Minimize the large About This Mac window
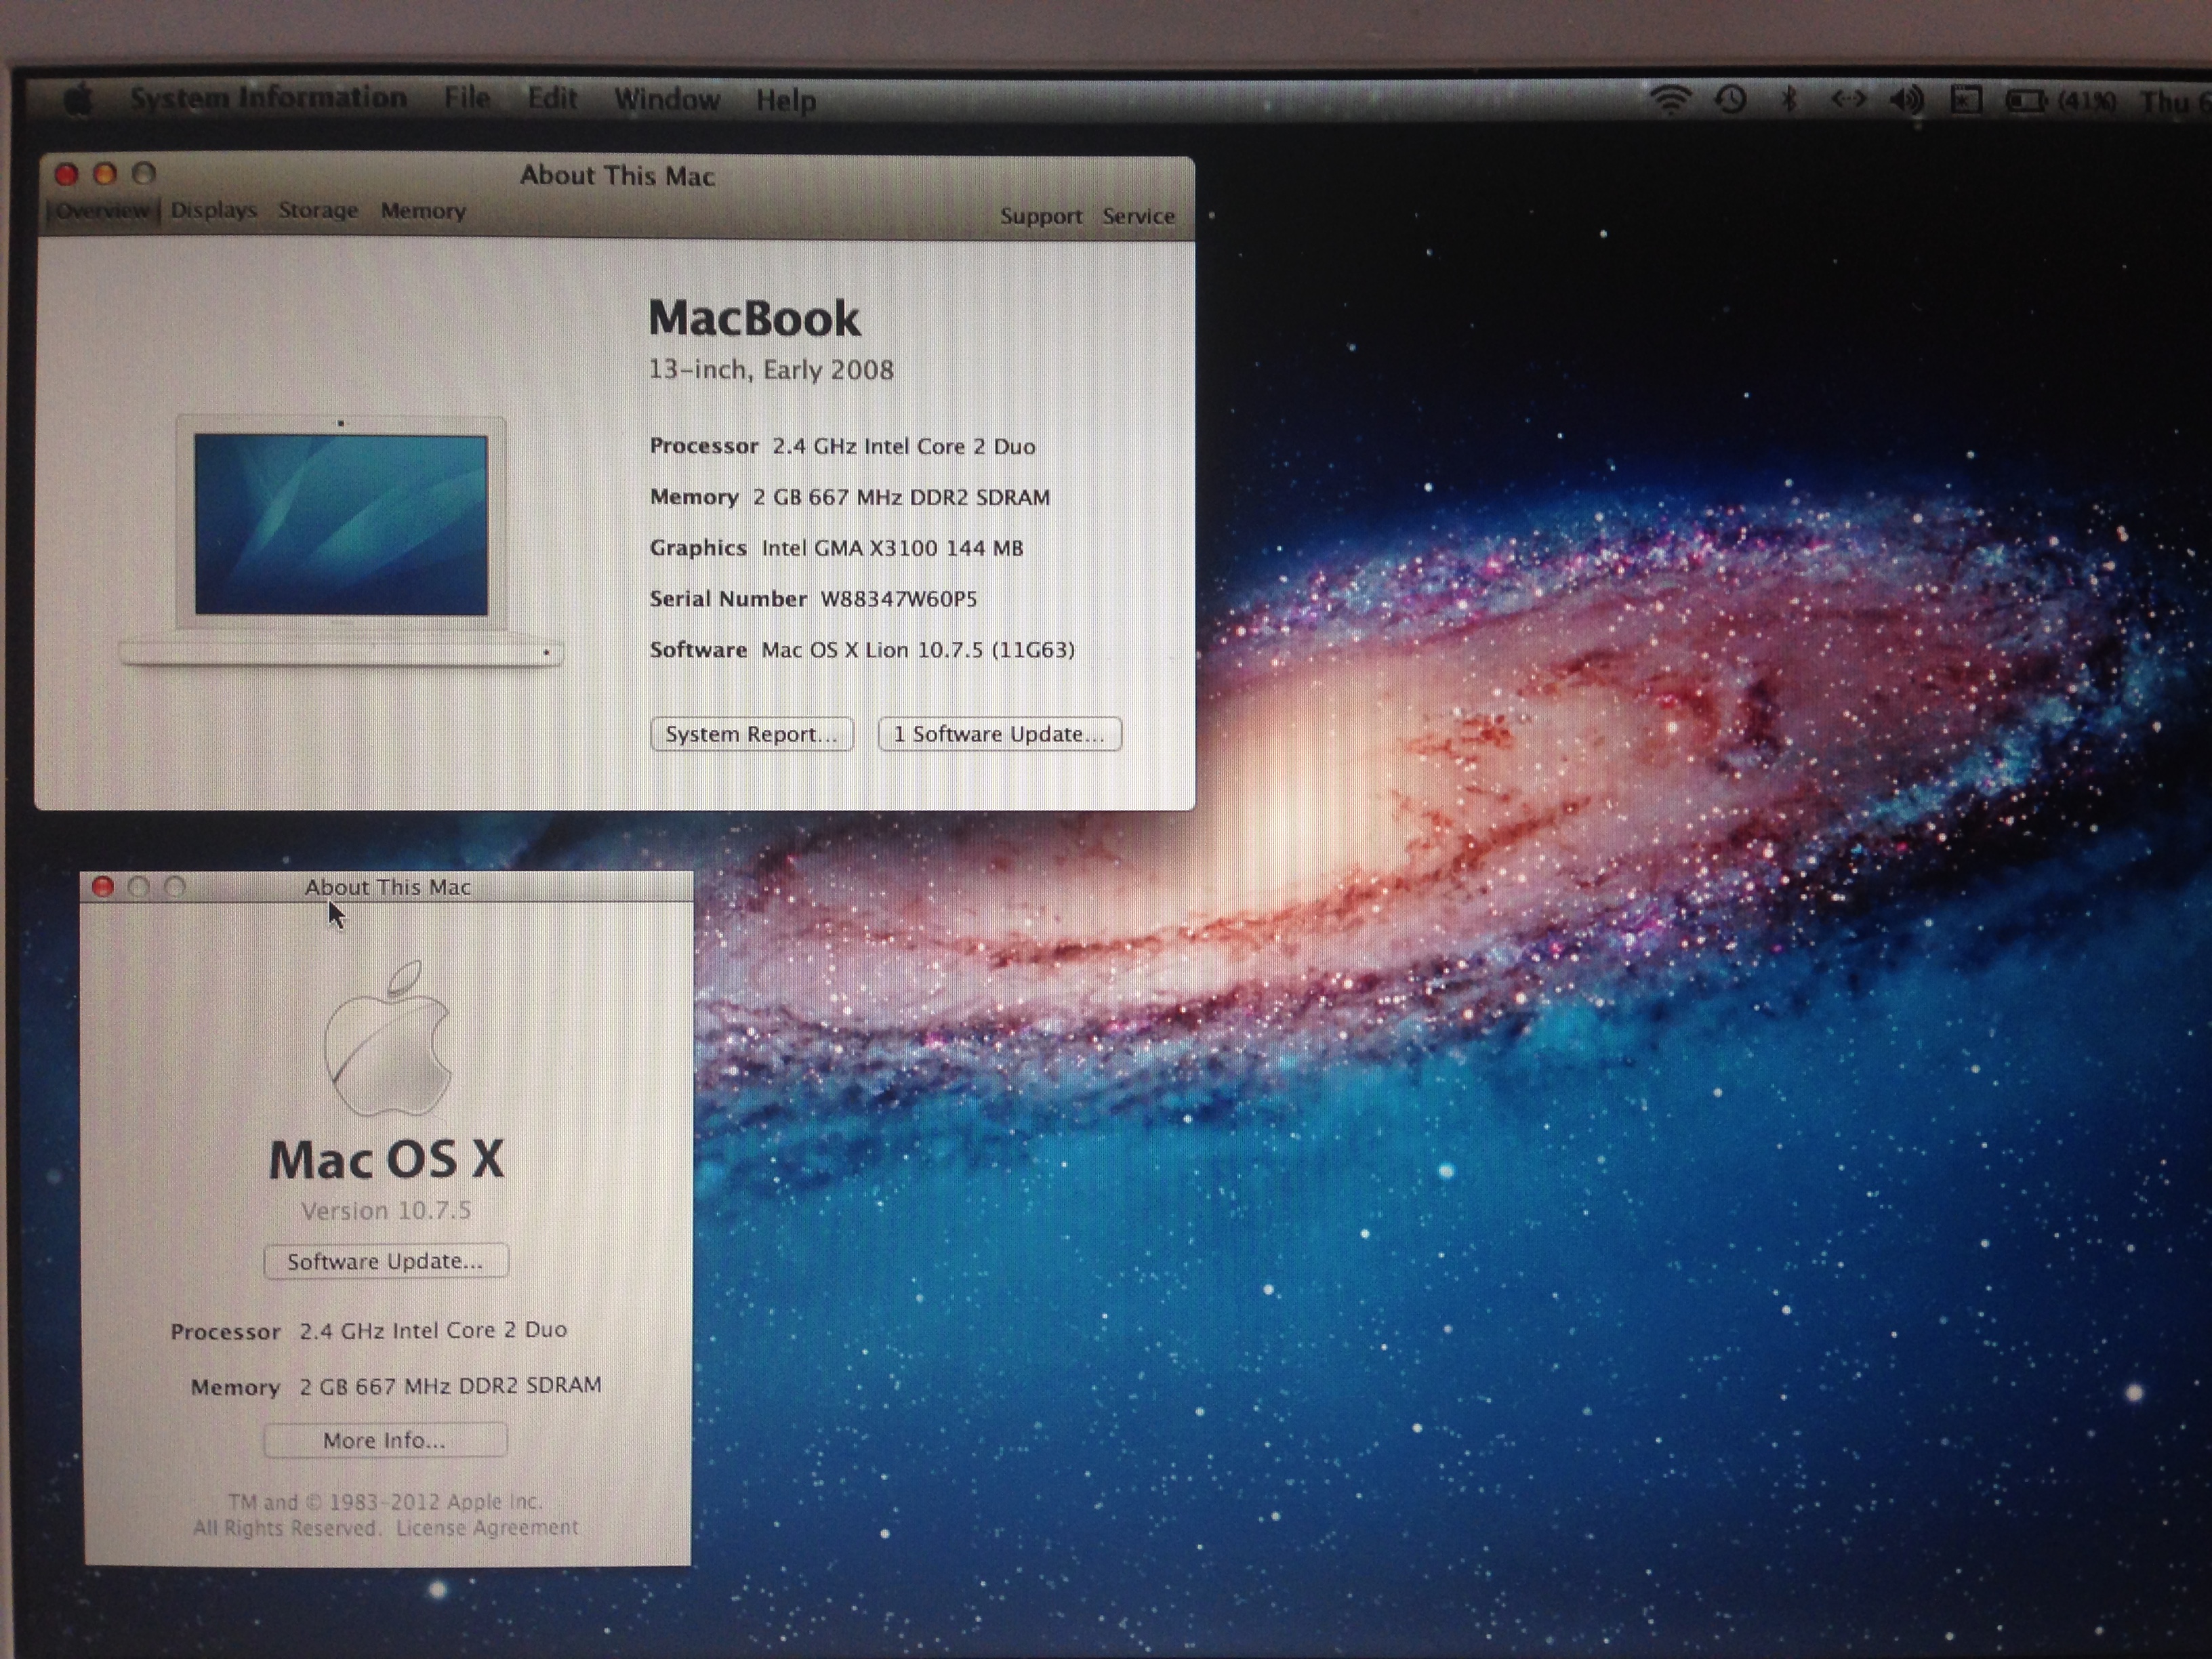 tap(105, 174)
